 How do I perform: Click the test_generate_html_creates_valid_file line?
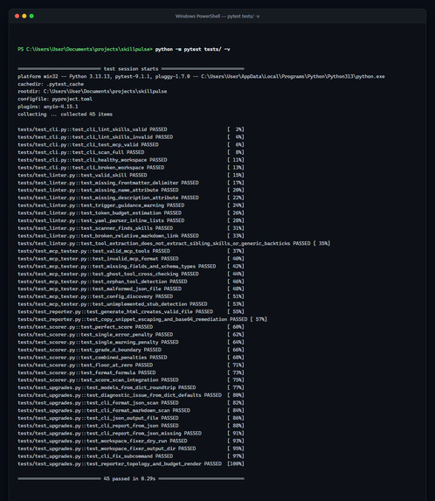coord(131,311)
